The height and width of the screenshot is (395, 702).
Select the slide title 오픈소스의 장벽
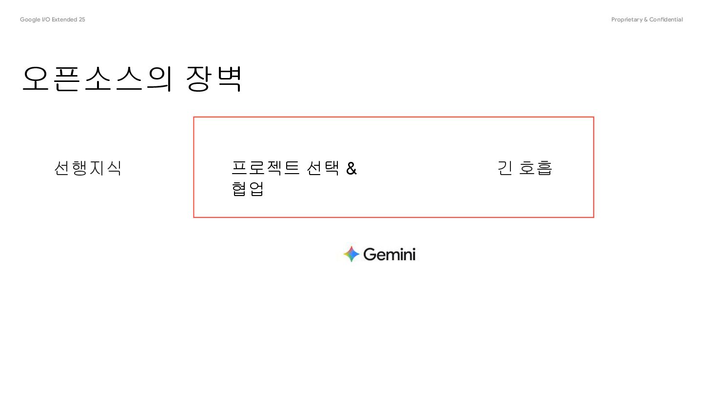point(132,79)
